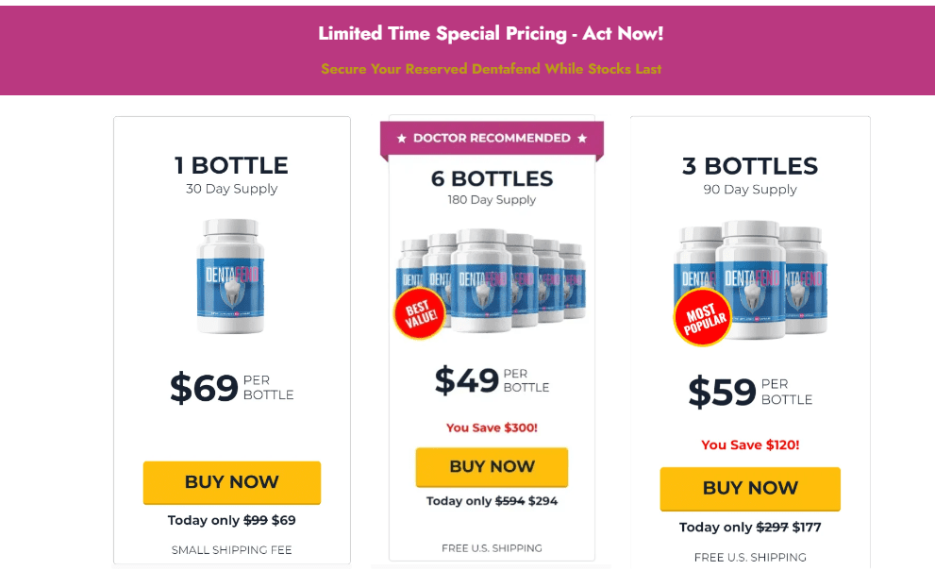Image resolution: width=935 pixels, height=587 pixels.
Task: Click the red Best Value badge
Action: (x=420, y=312)
